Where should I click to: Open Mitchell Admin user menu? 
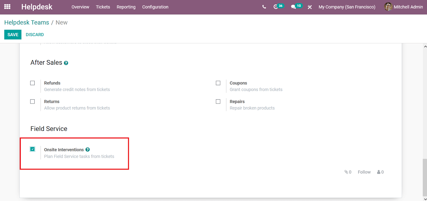(404, 7)
